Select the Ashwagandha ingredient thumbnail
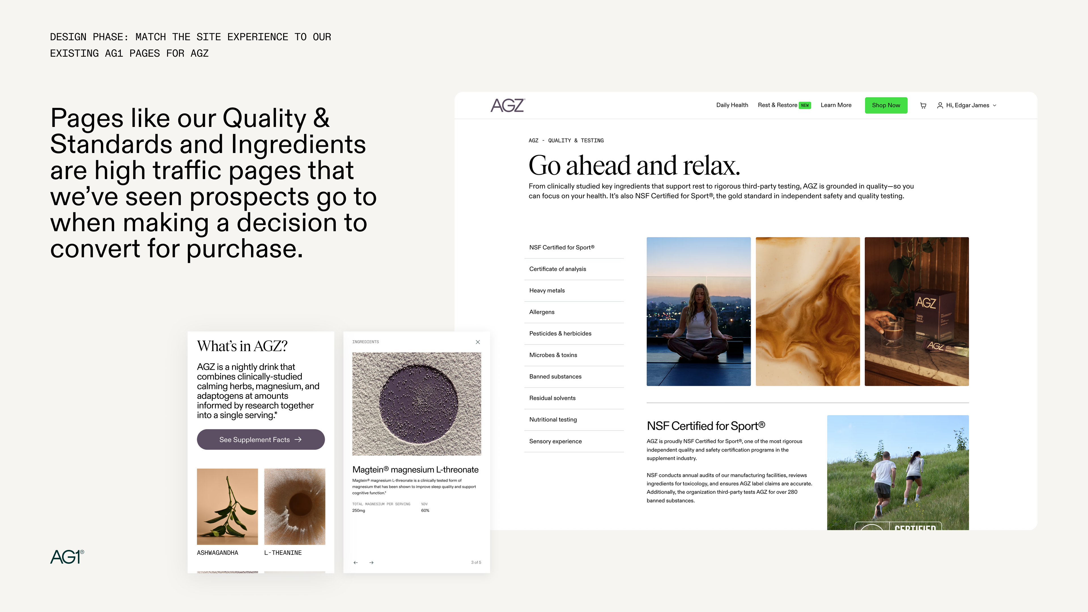 (227, 506)
